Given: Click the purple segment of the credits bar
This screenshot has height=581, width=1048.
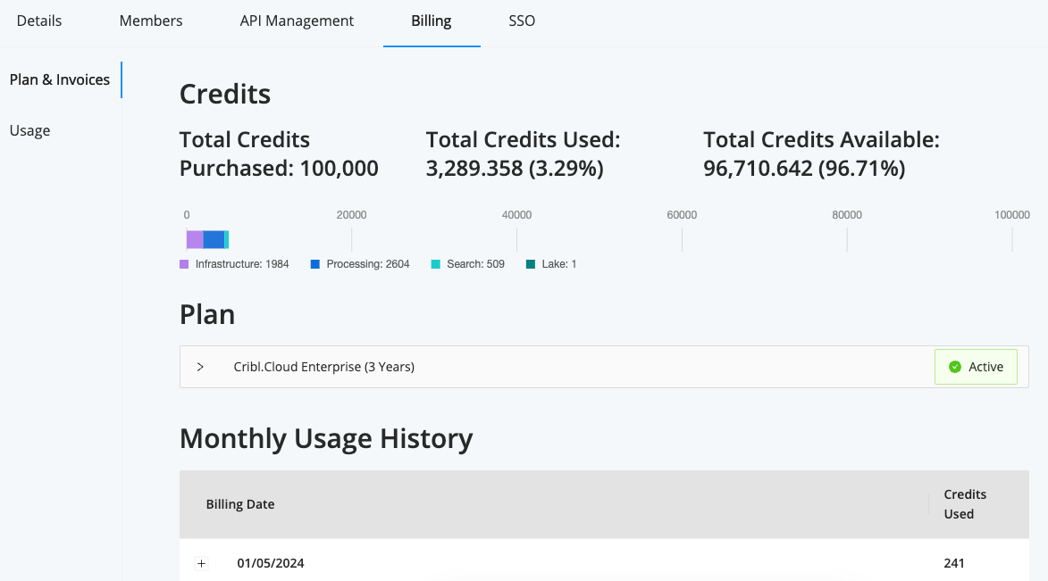Looking at the screenshot, I should pos(193,238).
